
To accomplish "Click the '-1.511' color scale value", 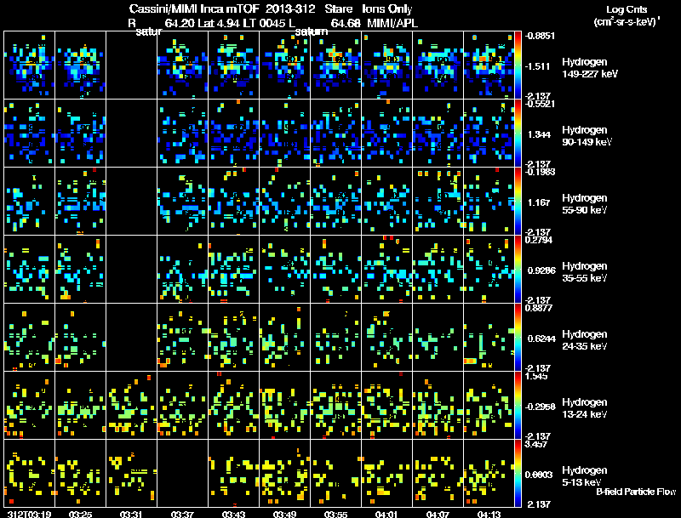I will tap(538, 66).
